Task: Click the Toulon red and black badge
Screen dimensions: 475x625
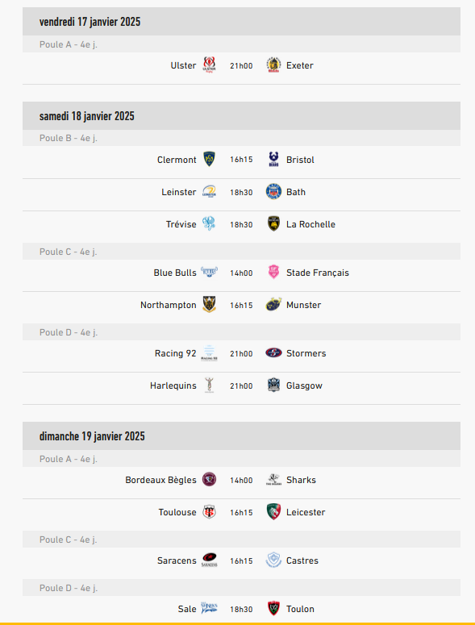Action: click(x=273, y=609)
